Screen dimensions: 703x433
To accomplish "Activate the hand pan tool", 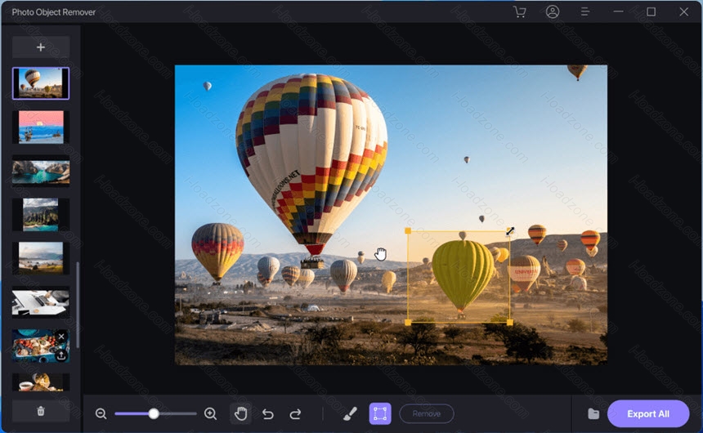I will 241,413.
